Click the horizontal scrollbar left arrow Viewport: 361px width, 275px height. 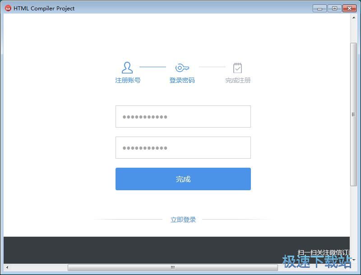7,267
